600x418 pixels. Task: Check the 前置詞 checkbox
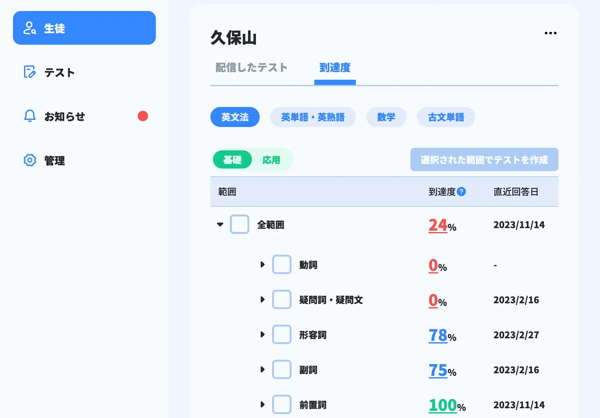click(x=281, y=404)
